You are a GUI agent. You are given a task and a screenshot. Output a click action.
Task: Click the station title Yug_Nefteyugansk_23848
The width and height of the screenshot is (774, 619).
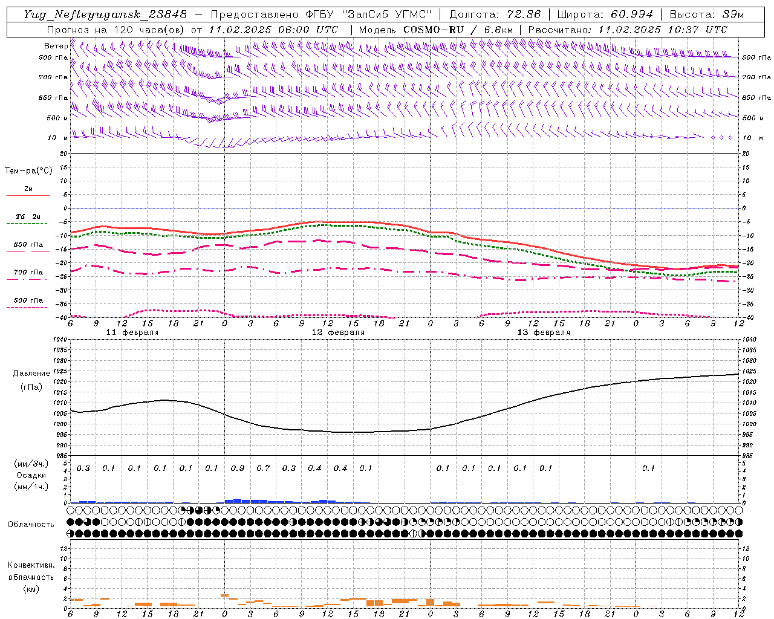105,15
